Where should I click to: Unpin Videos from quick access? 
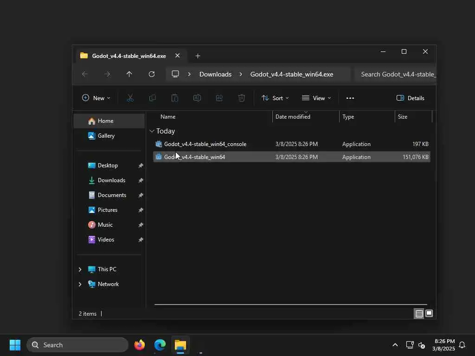coord(141,240)
